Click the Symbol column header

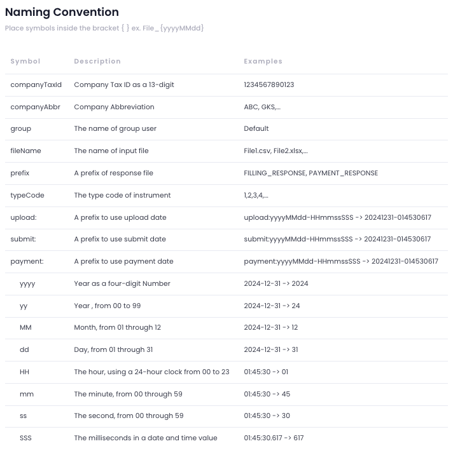pyautogui.click(x=25, y=62)
